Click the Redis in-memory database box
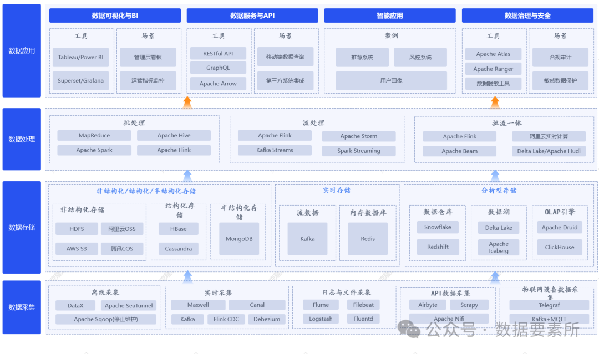Screen dimensions: 599x354 (x=367, y=238)
